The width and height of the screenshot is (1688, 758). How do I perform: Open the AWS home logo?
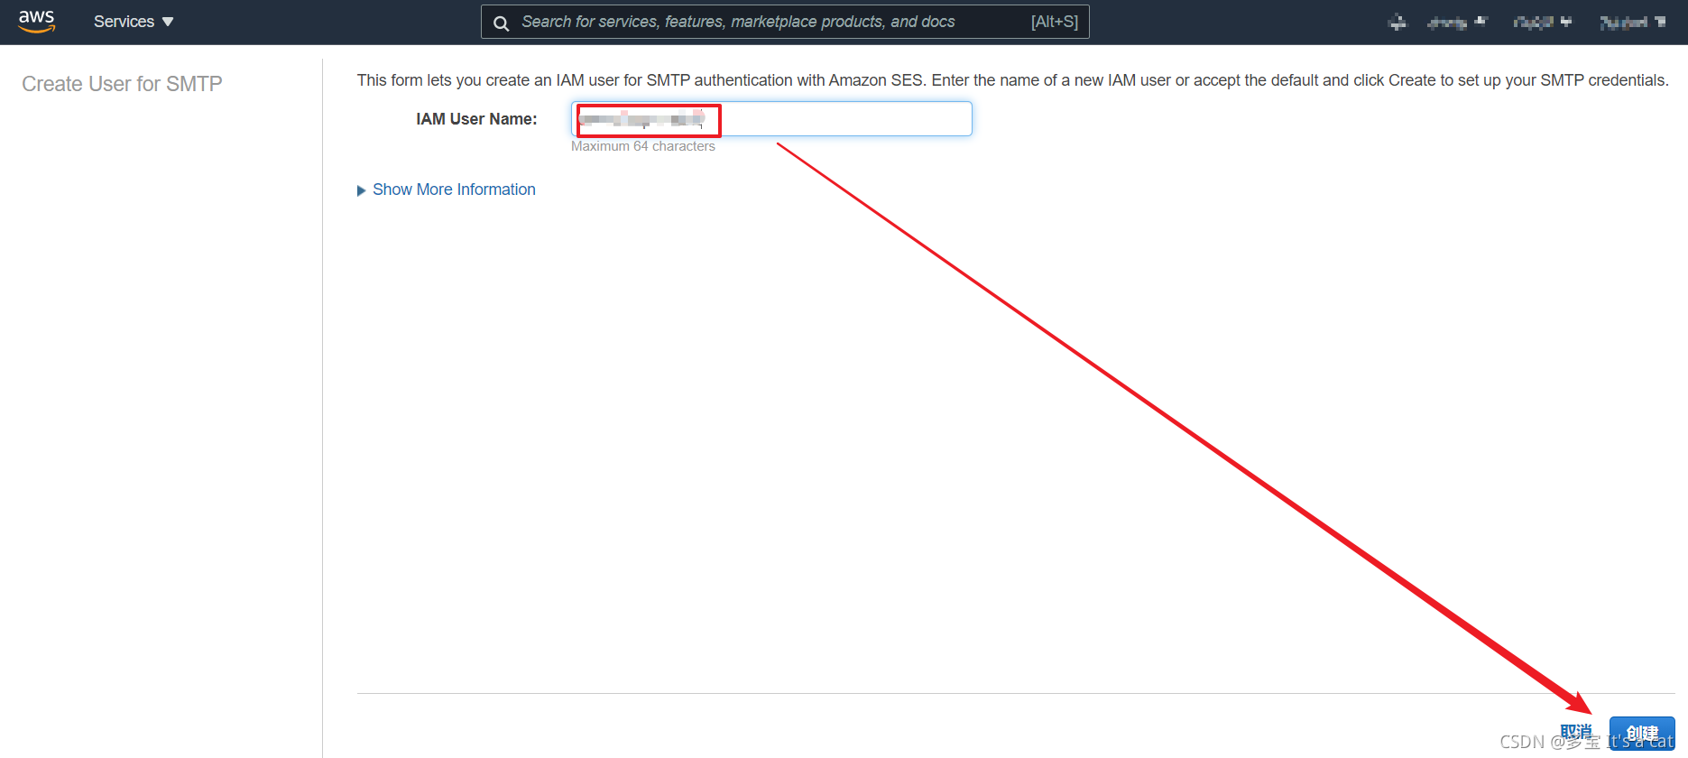[37, 22]
